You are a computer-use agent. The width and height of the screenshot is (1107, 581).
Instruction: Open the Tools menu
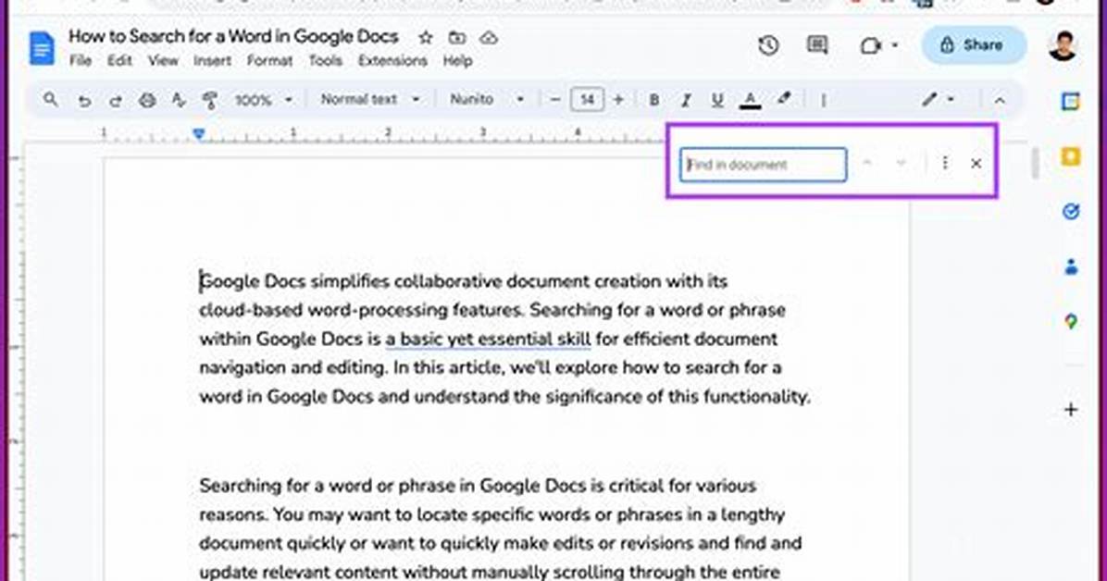[x=326, y=61]
